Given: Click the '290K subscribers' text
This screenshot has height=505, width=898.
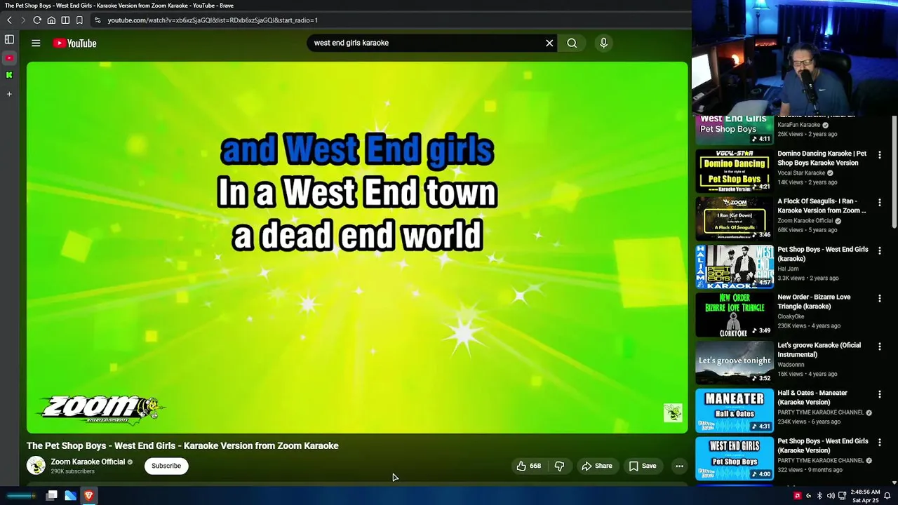Looking at the screenshot, I should coord(72,471).
